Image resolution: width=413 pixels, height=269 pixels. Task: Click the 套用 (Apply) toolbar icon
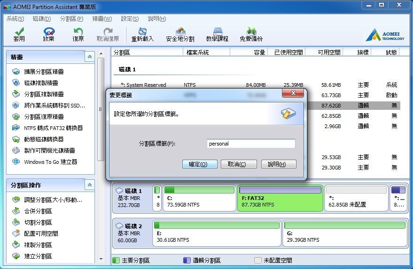[19, 35]
